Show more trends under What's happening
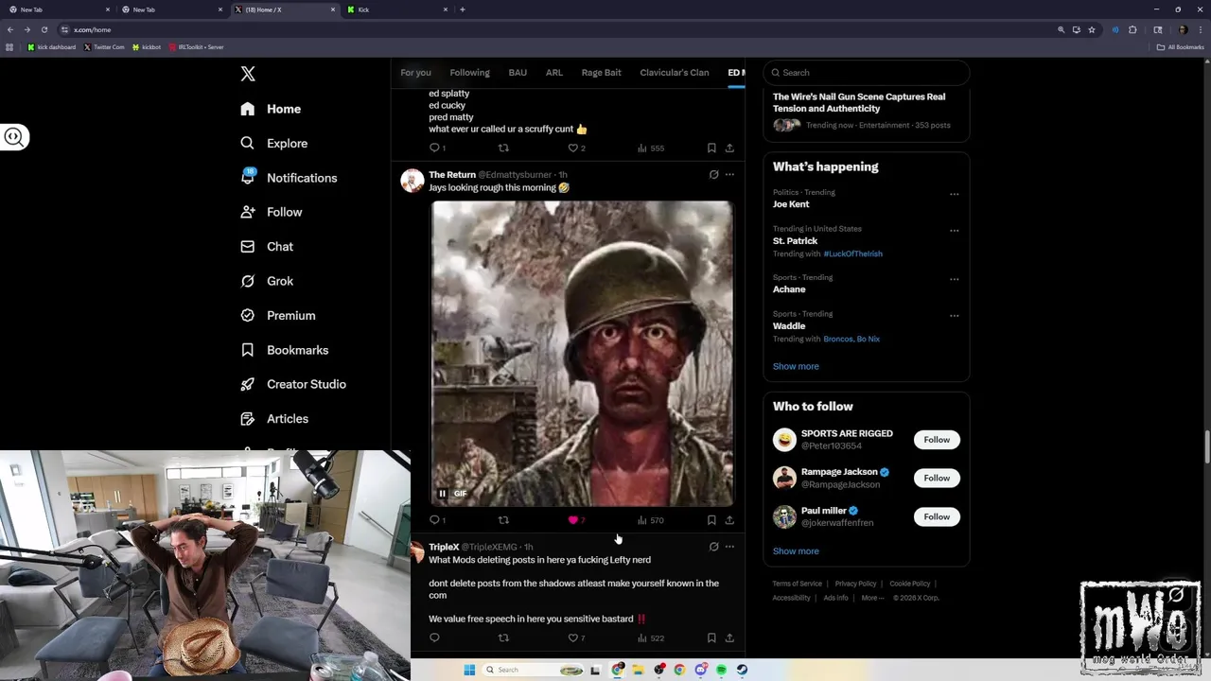Viewport: 1211px width, 681px height. point(796,366)
